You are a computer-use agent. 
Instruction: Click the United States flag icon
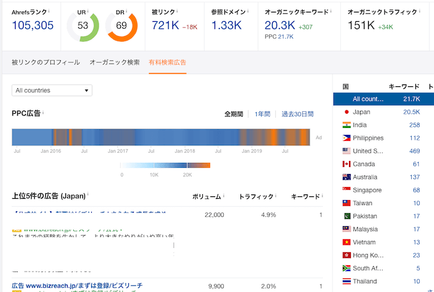347,151
